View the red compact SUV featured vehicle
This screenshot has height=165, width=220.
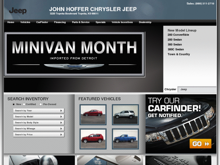pos(93,139)
